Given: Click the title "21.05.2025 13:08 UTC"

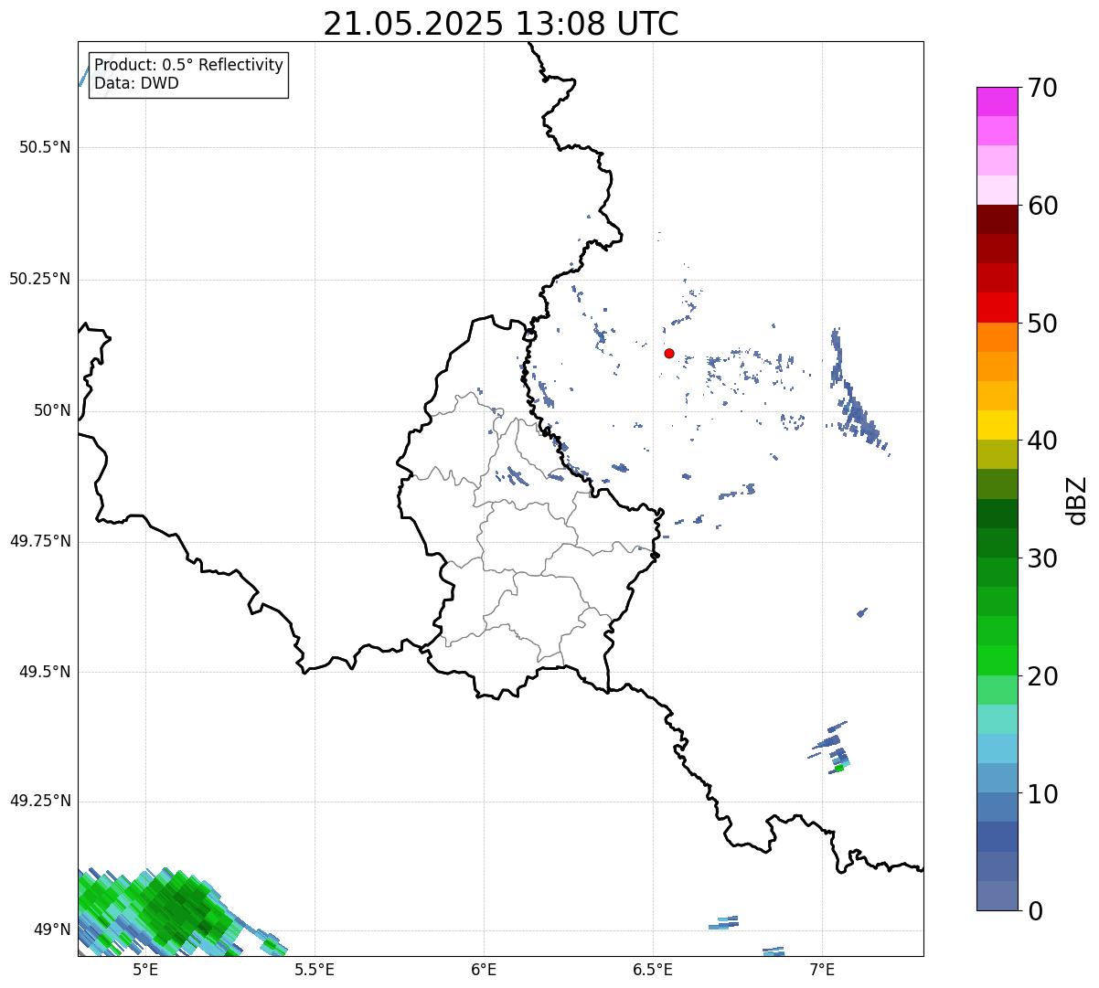Looking at the screenshot, I should 501,24.
